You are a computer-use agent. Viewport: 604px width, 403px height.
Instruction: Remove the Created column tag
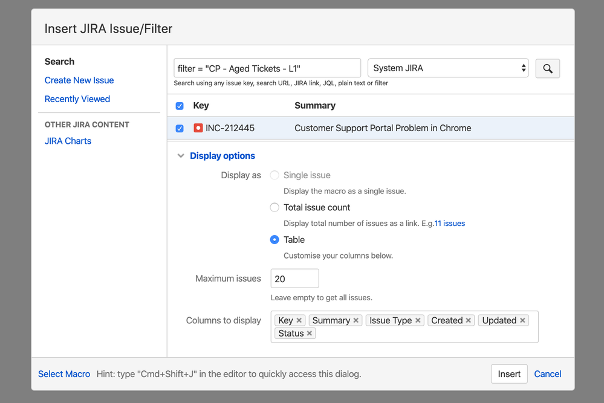coord(469,321)
